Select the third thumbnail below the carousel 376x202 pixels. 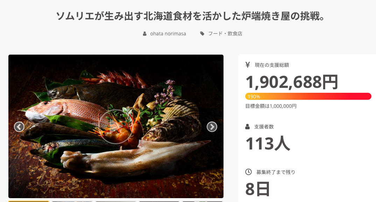tap(116, 201)
